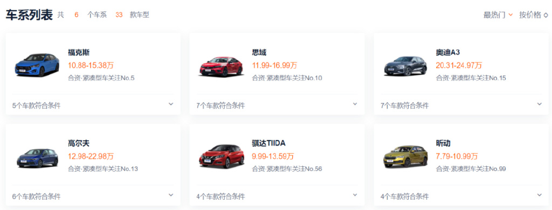Open the red 思域 car image
The width and height of the screenshot is (552, 210).
(x=222, y=66)
